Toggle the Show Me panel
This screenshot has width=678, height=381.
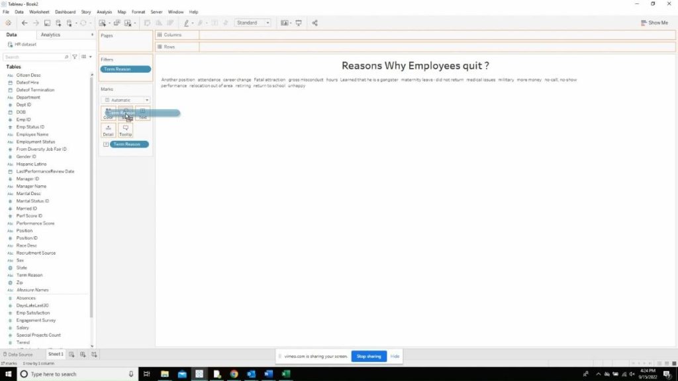[654, 22]
